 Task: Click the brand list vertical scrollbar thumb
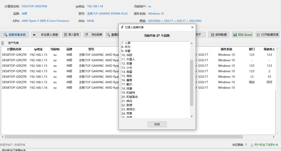click(x=191, y=83)
